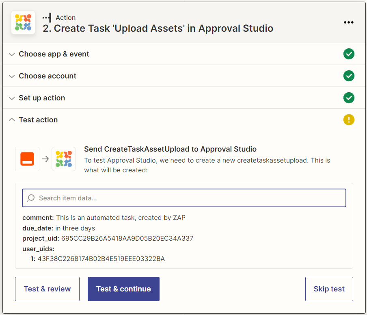Click the yellow warning icon for Test action
This screenshot has width=367, height=315.
(x=349, y=120)
